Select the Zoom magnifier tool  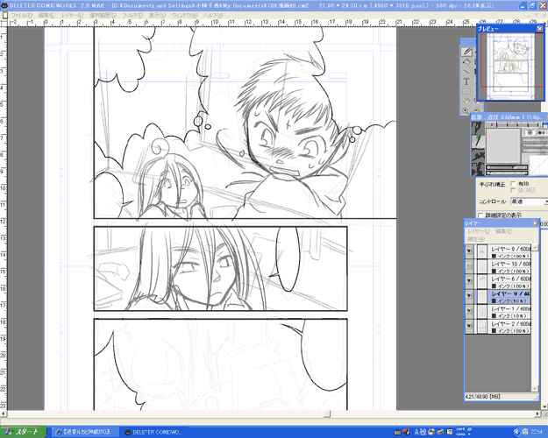(466, 110)
